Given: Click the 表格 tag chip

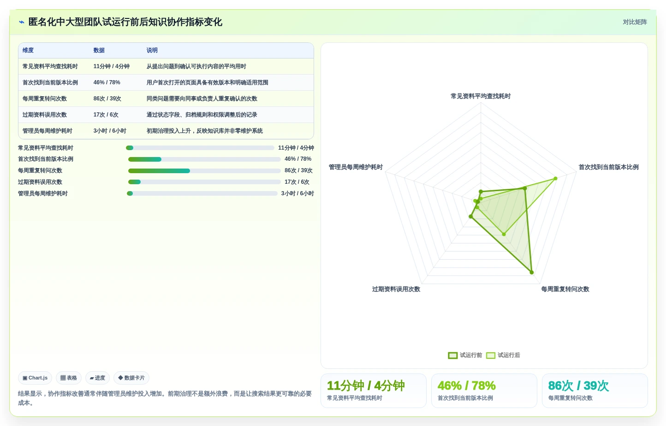Looking at the screenshot, I should click(69, 378).
